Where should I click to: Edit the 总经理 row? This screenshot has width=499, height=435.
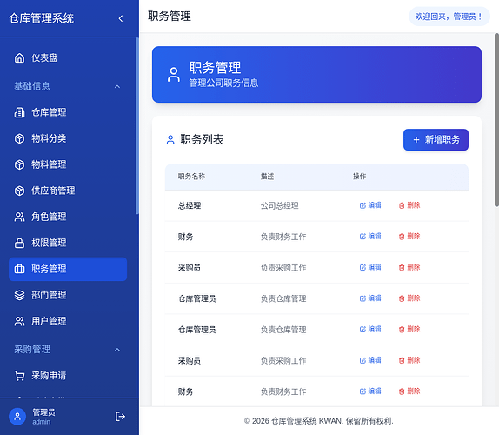pyautogui.click(x=370, y=205)
